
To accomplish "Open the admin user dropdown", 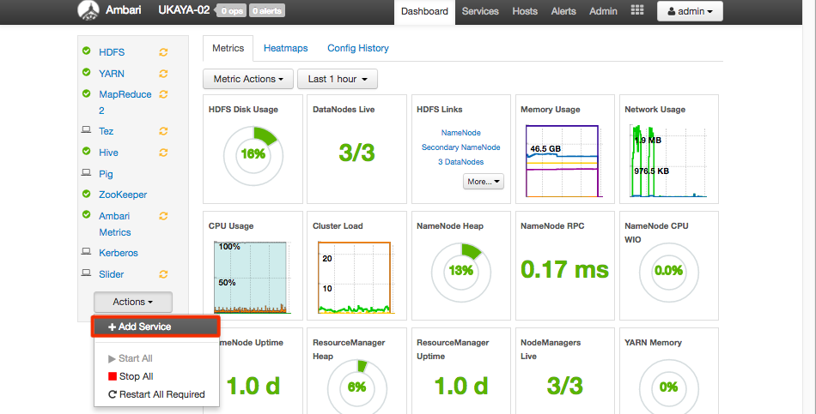I will coord(690,11).
